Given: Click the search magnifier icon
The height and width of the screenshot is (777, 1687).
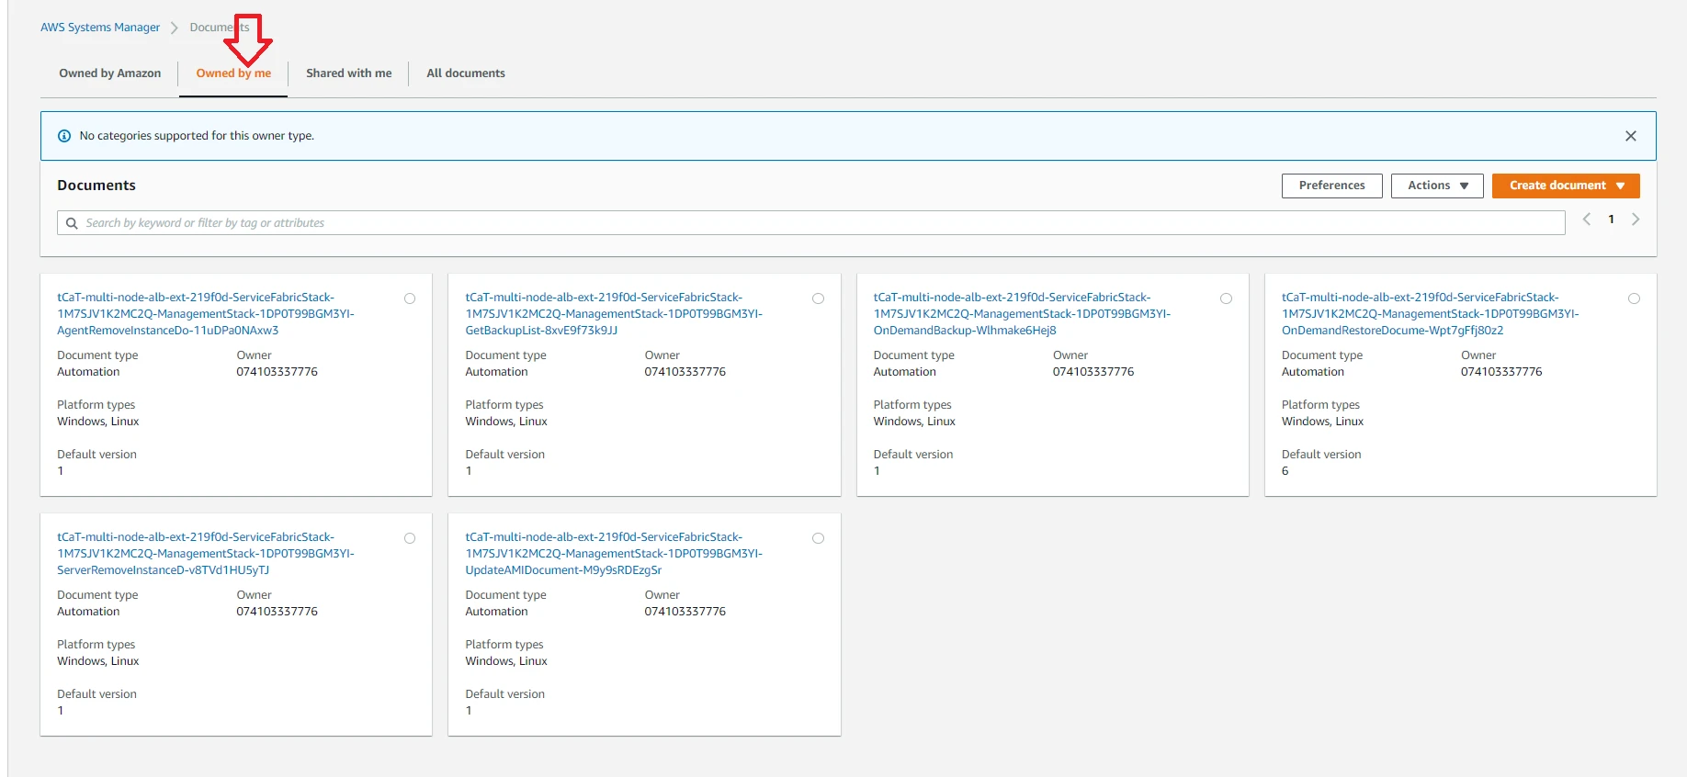Looking at the screenshot, I should 72,223.
